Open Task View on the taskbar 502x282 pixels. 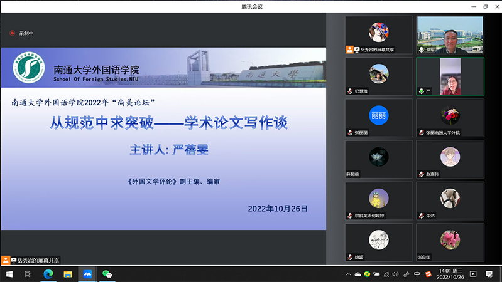[28, 274]
